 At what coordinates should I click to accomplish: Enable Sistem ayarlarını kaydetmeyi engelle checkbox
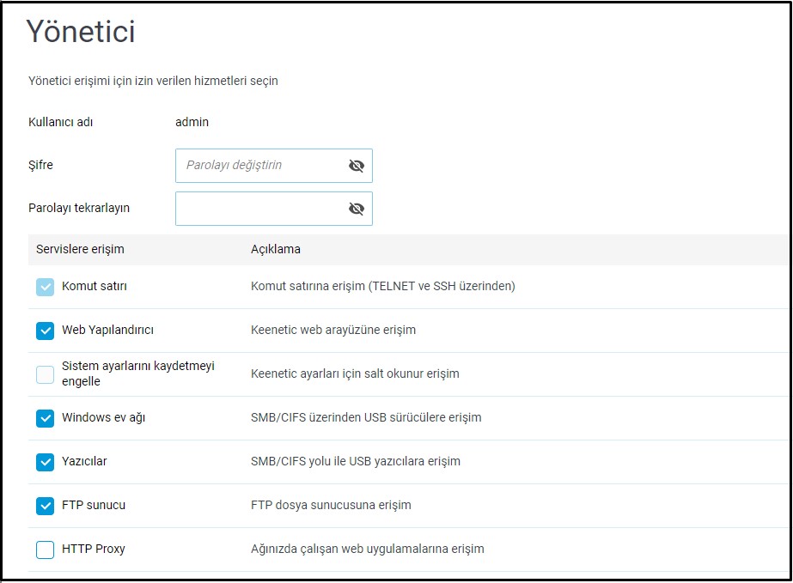[46, 374]
